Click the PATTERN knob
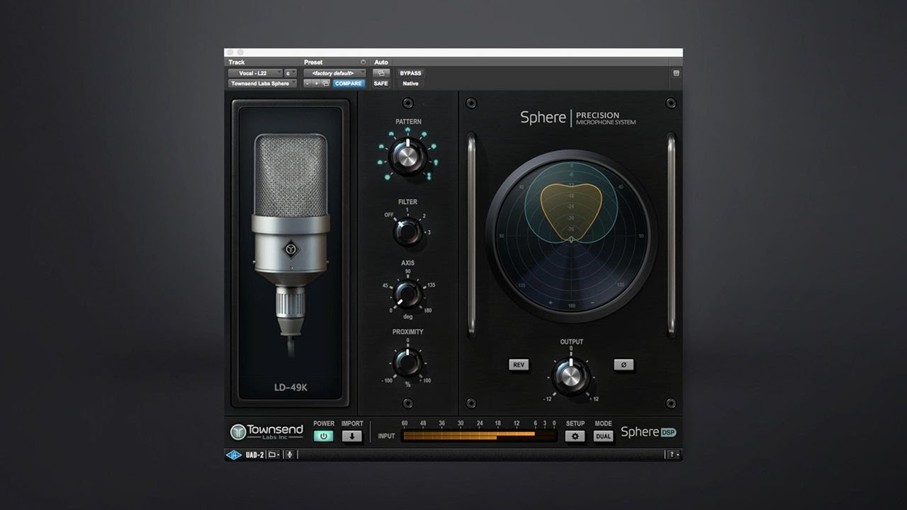This screenshot has width=907, height=510. click(x=408, y=156)
